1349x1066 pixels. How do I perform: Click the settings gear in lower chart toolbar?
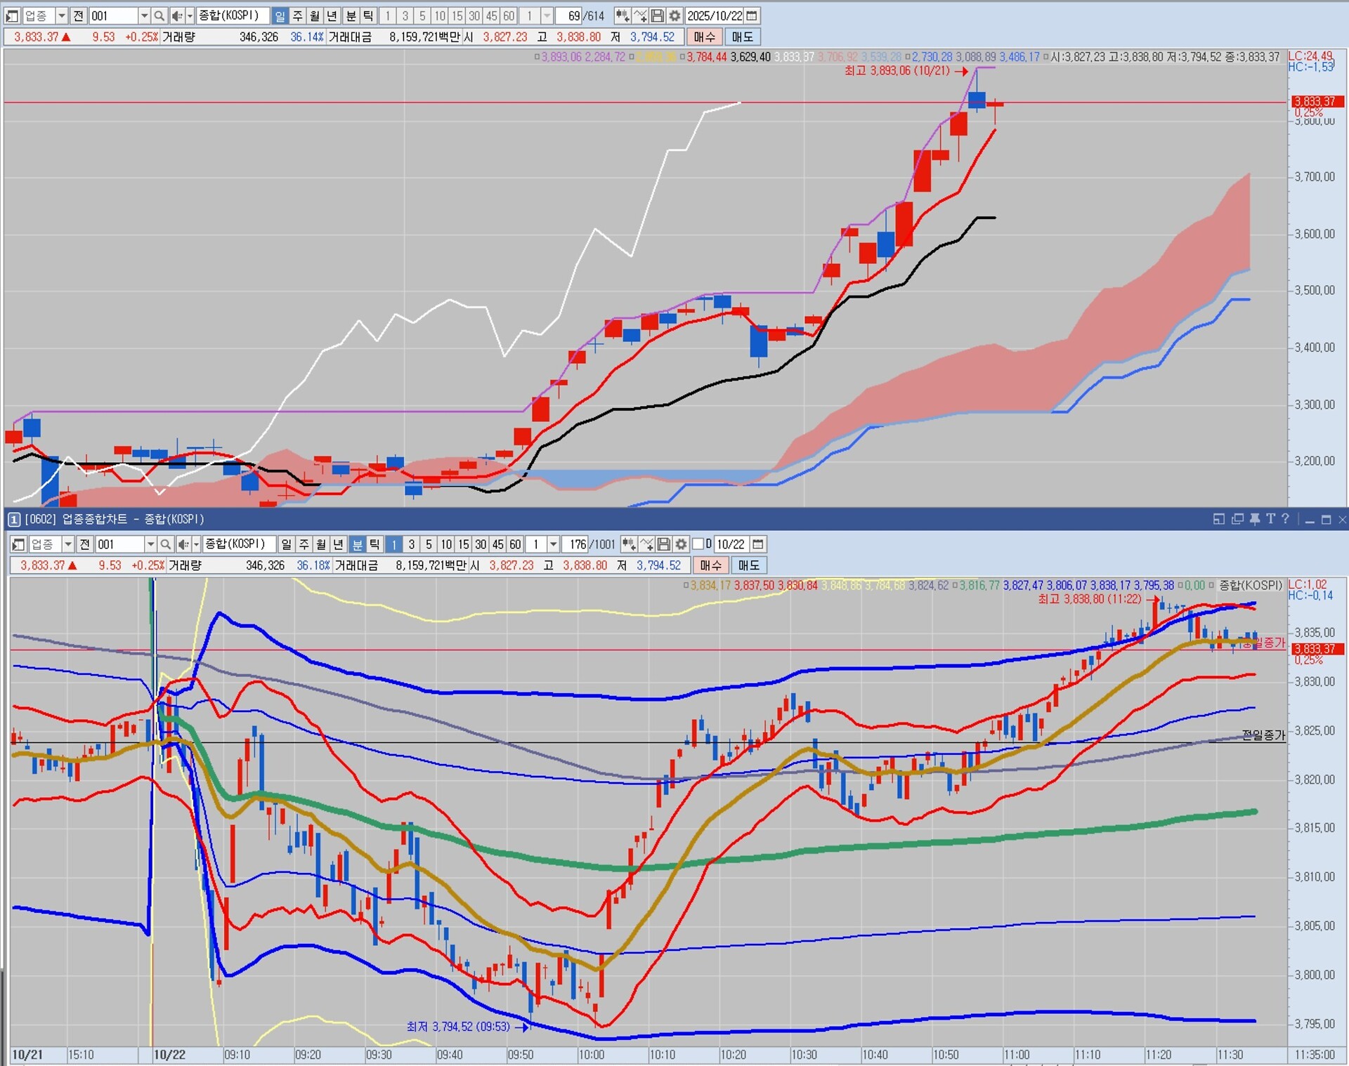681,544
